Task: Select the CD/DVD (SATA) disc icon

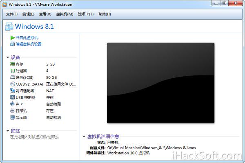Action: coord(13,84)
